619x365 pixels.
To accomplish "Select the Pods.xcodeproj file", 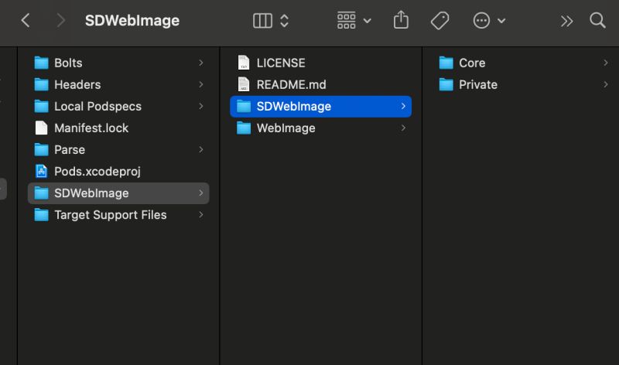I will click(118, 172).
